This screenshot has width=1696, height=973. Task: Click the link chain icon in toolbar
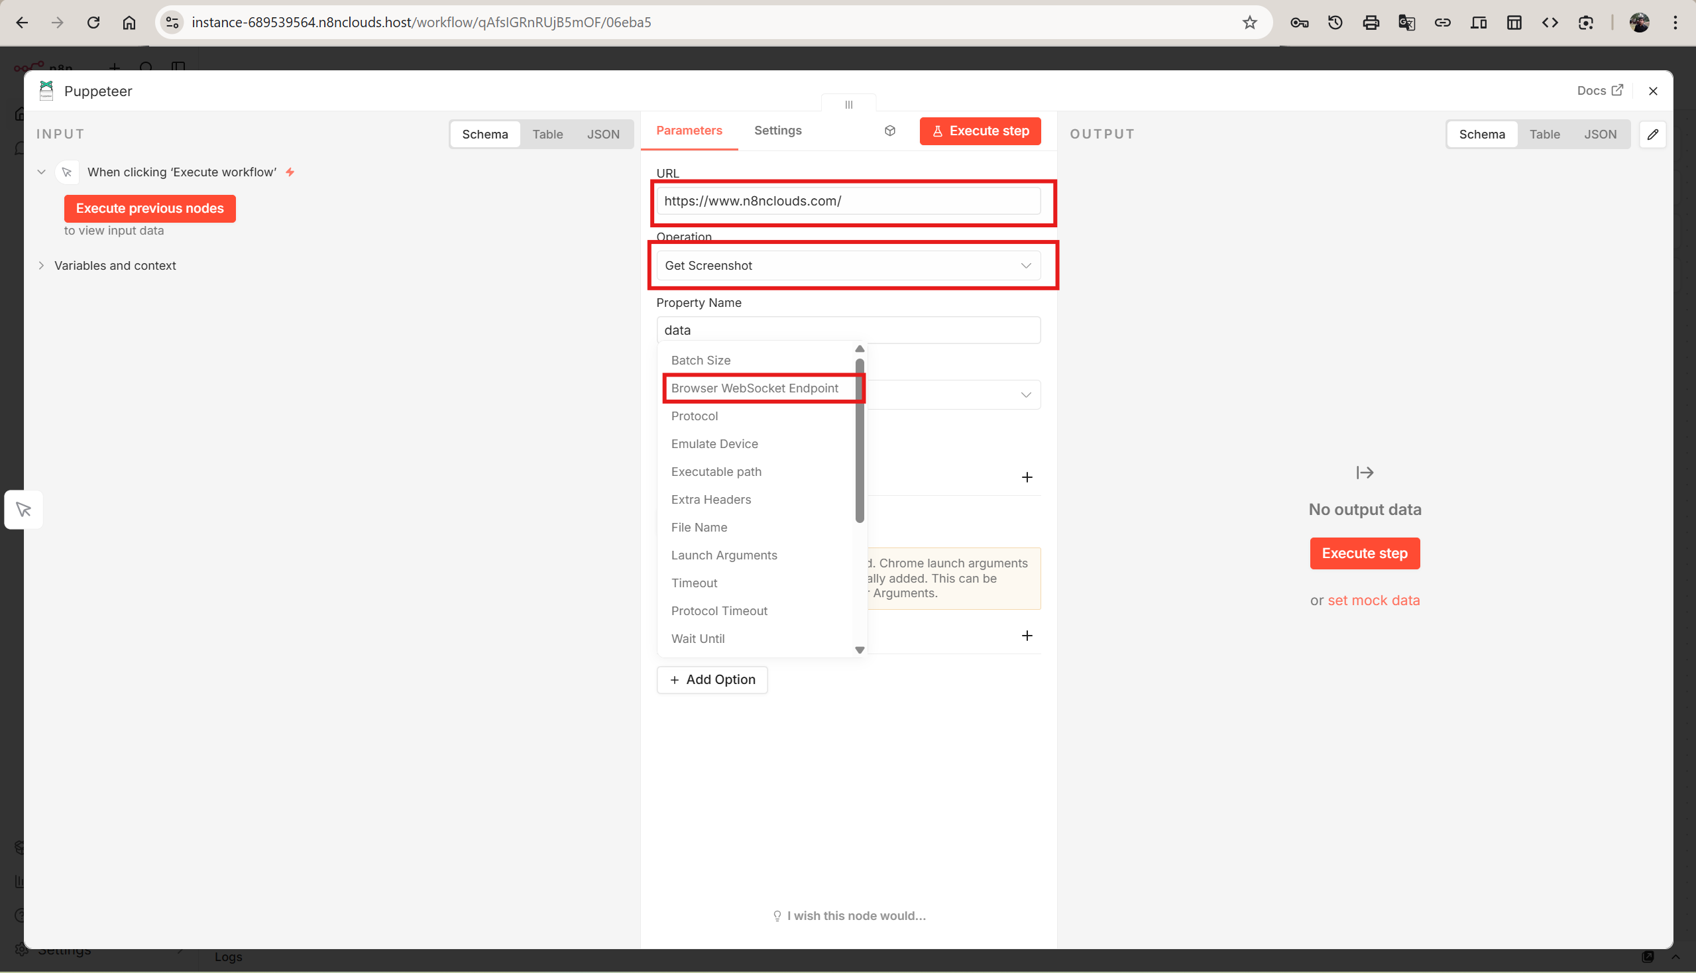coord(1443,23)
